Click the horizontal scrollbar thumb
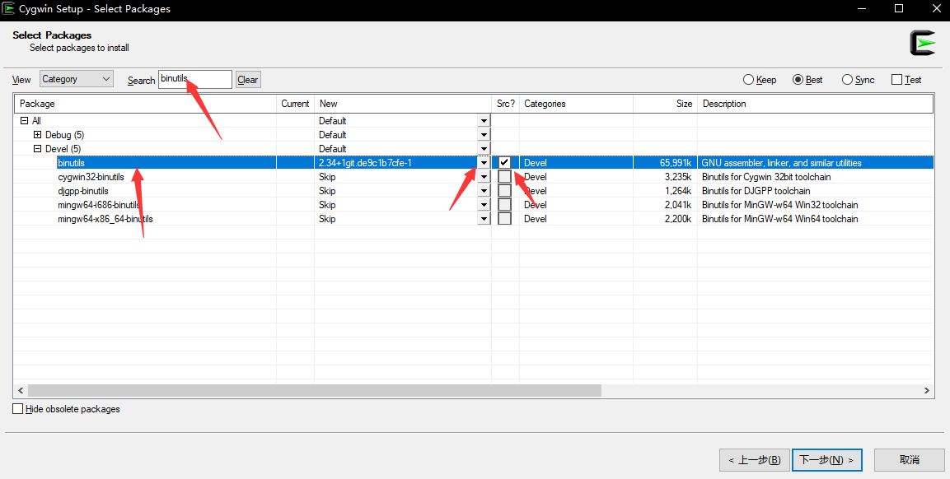 coord(315,391)
